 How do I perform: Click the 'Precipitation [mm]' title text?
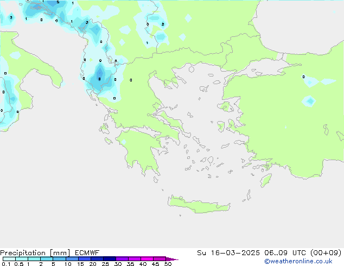[35, 253]
